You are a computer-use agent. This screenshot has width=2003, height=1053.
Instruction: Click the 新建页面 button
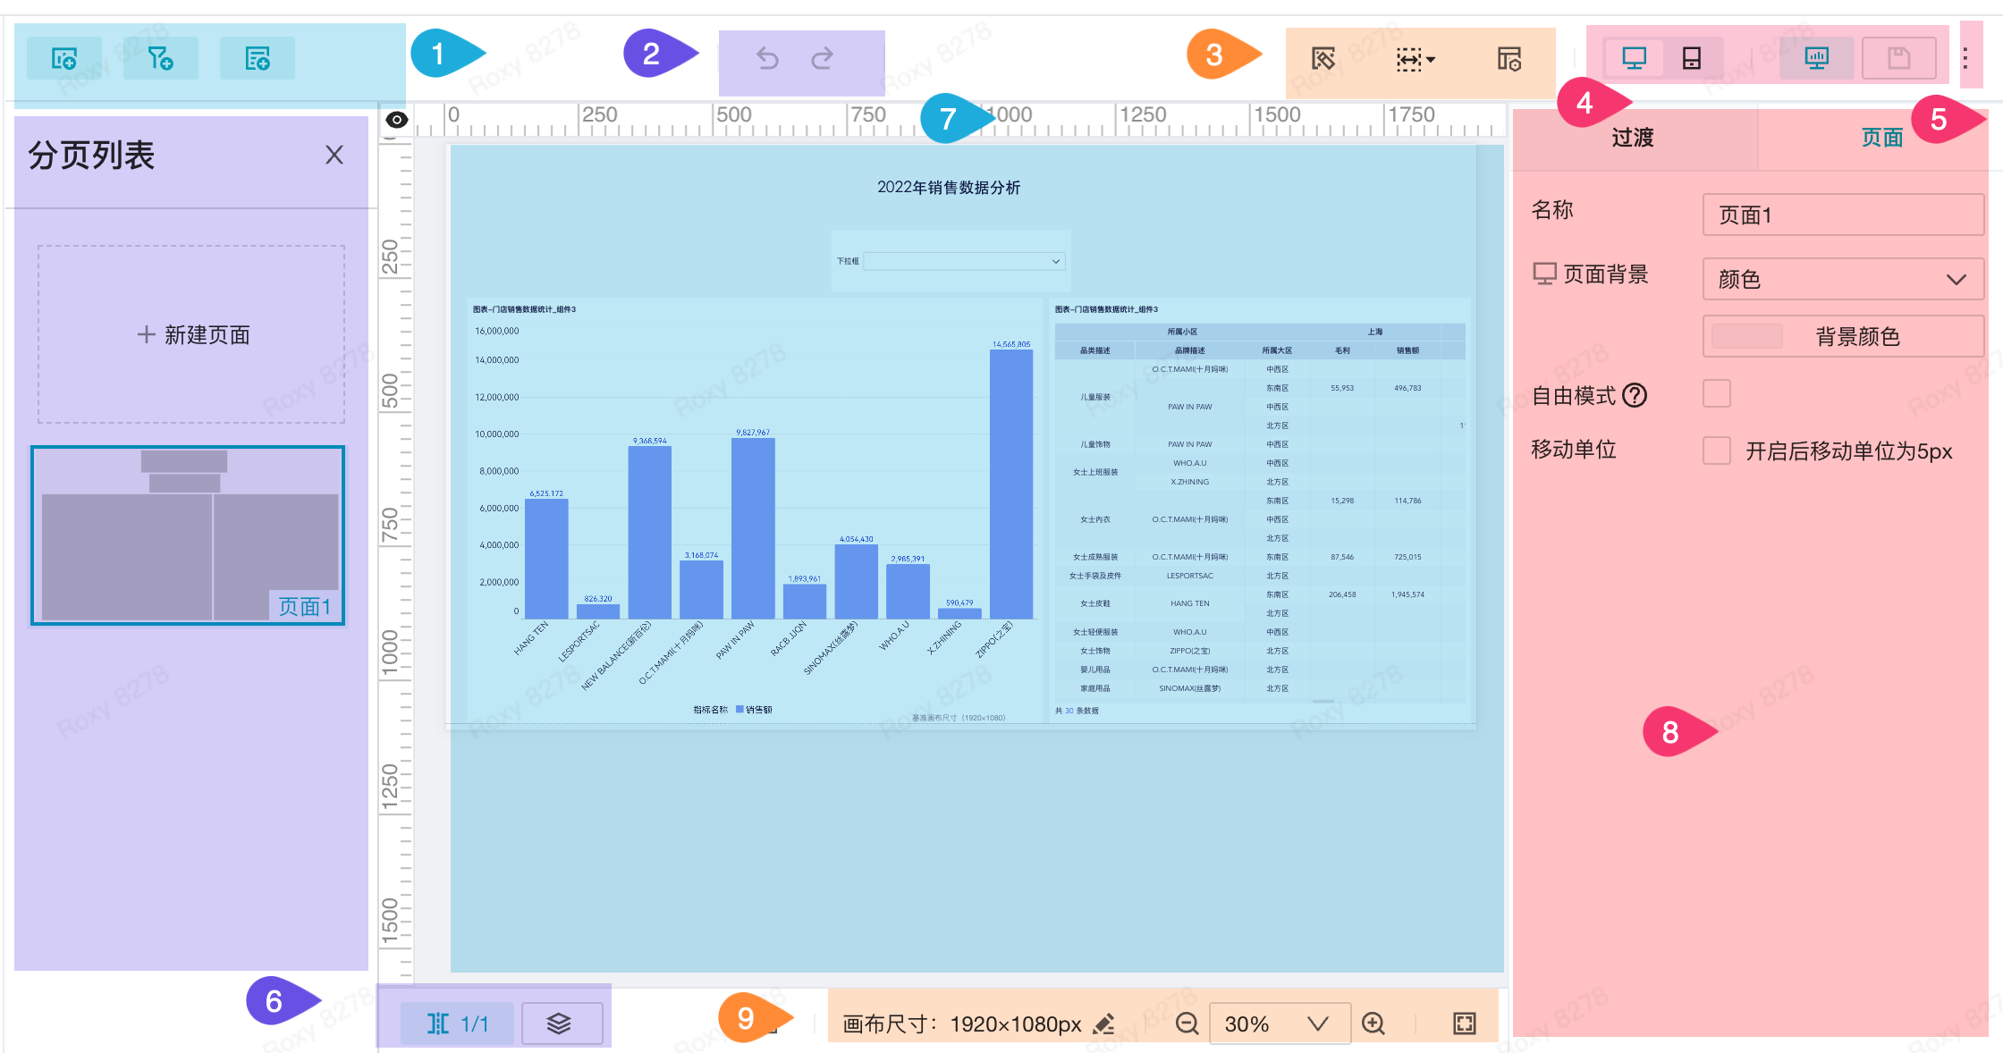pos(191,335)
